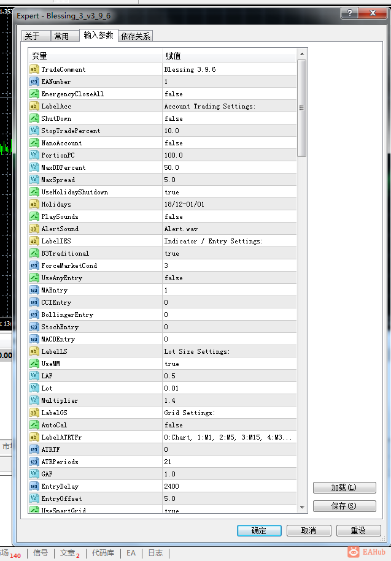The height and width of the screenshot is (561, 391).
Task: Click the boolean icon beside PlaySounds
Action: click(34, 216)
